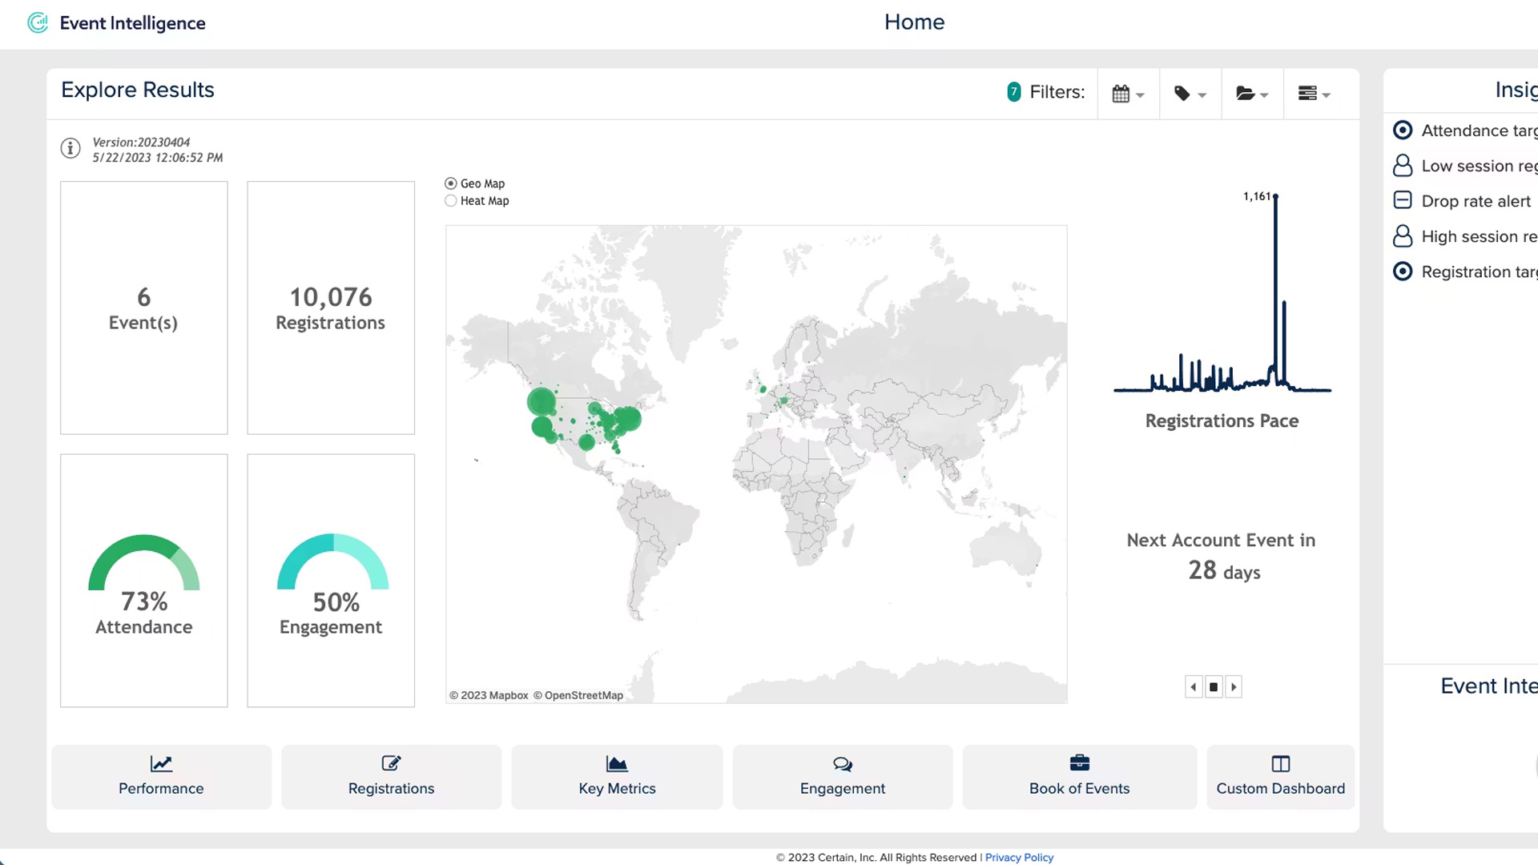1538x865 pixels.
Task: Click the Attendance target insight icon
Action: [x=1402, y=131]
